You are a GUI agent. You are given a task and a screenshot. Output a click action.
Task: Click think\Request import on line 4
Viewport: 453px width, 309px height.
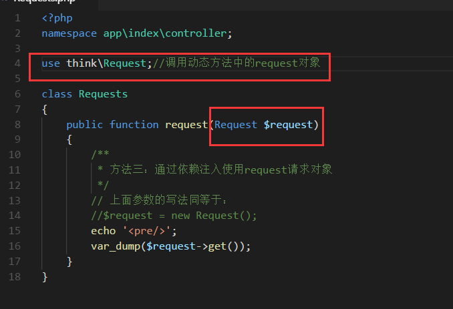106,63
